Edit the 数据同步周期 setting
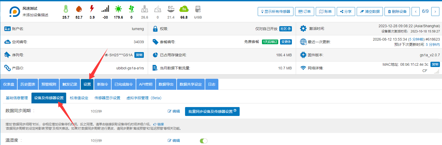 click(174, 111)
